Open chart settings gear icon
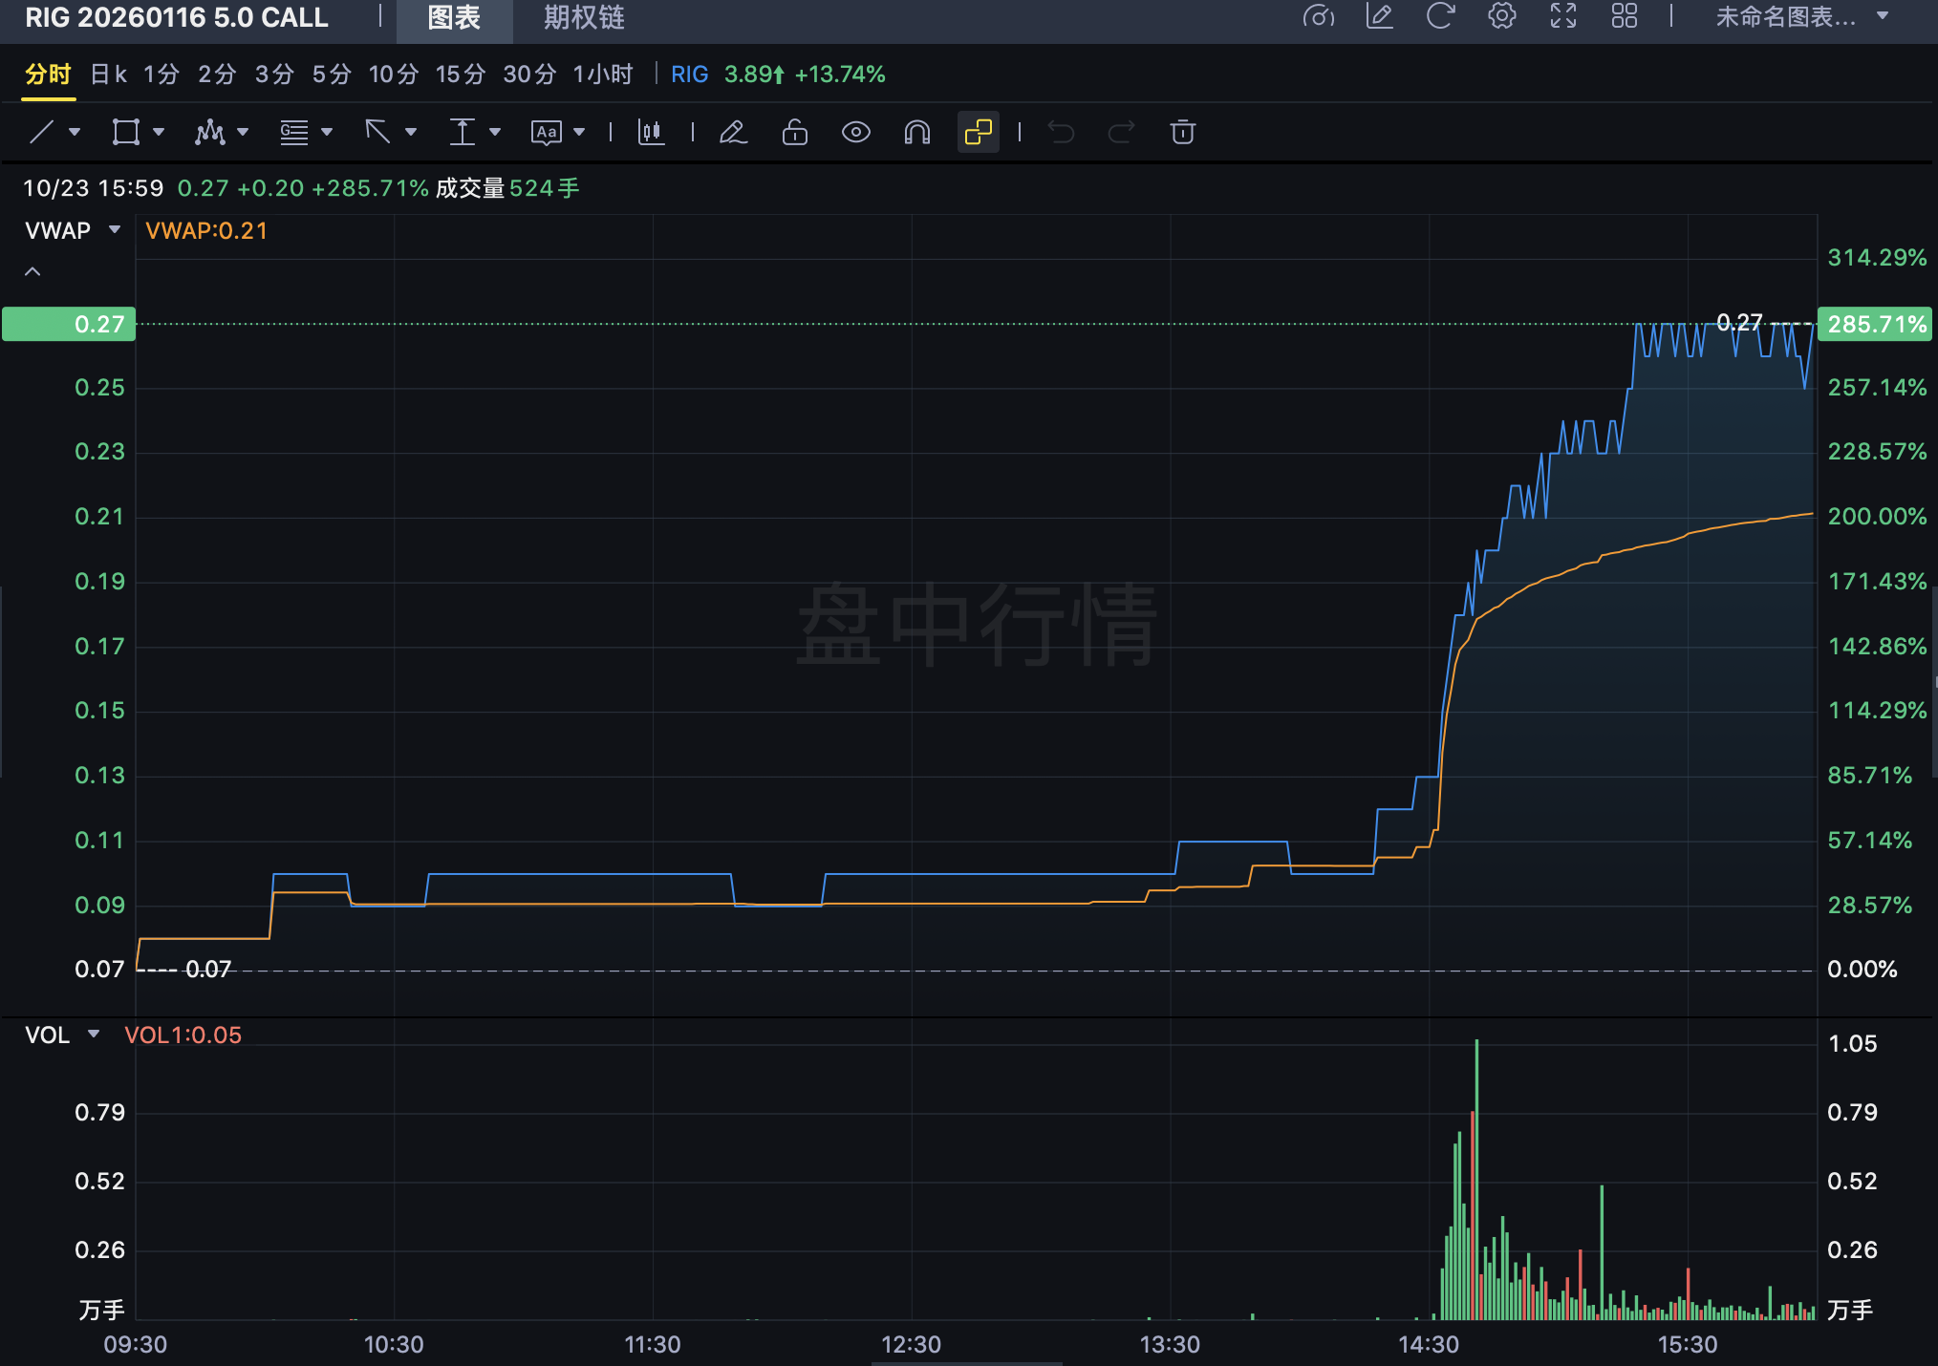The width and height of the screenshot is (1938, 1366). click(x=1501, y=16)
